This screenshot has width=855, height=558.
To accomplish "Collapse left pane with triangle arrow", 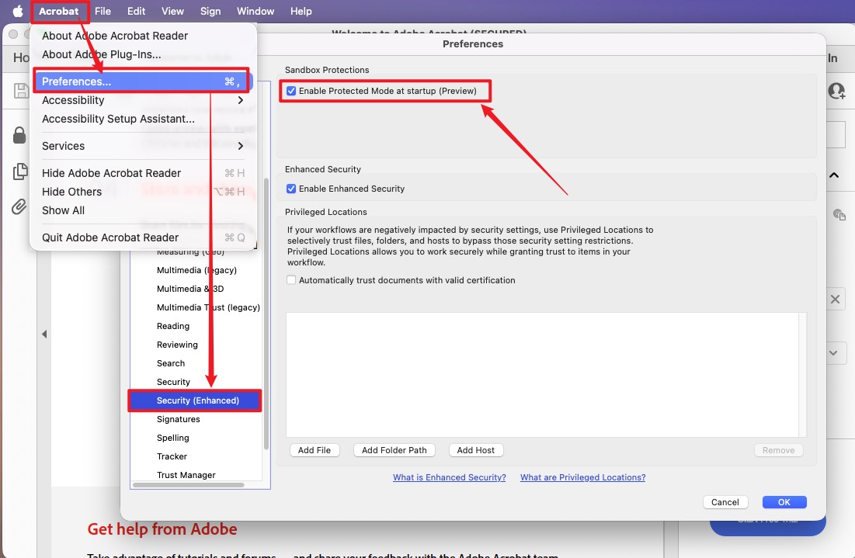I will [44, 334].
